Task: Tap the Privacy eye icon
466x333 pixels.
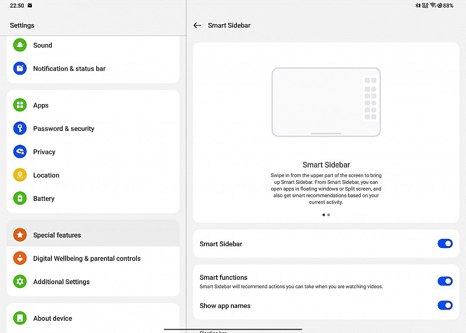Action: pyautogui.click(x=20, y=152)
